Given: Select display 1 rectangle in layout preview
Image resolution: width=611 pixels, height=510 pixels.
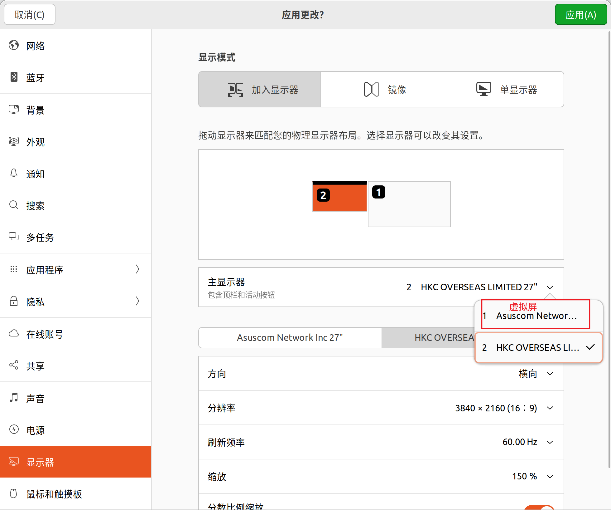Looking at the screenshot, I should click(409, 204).
